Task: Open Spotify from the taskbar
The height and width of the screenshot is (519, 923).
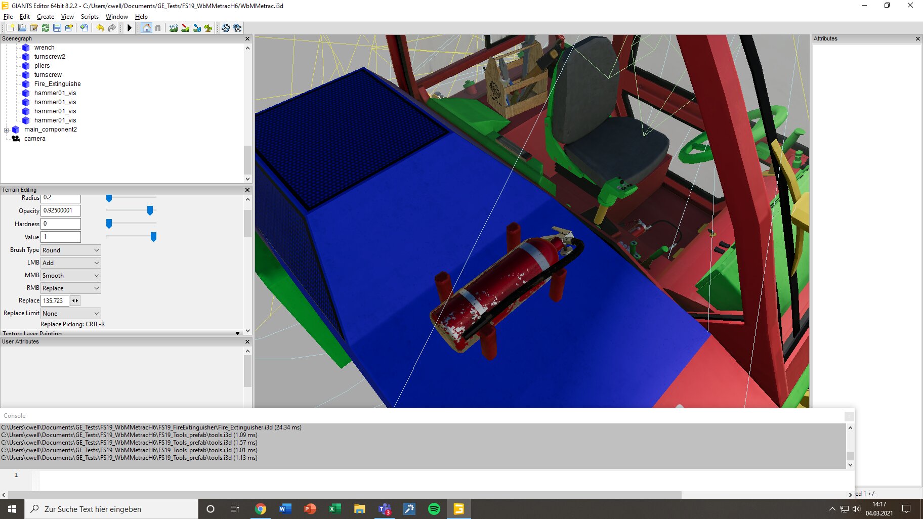Action: (434, 509)
